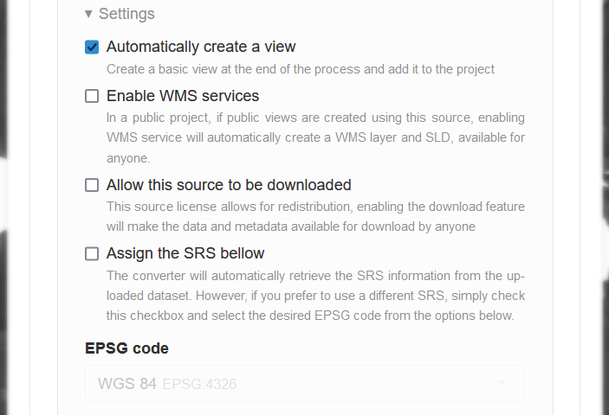
Task: Click the EPSG dropdown arrow
Action: click(501, 384)
